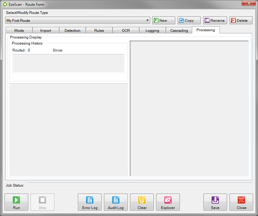The image size is (258, 216).
Task: Open the Logging tab
Action: pyautogui.click(x=152, y=31)
